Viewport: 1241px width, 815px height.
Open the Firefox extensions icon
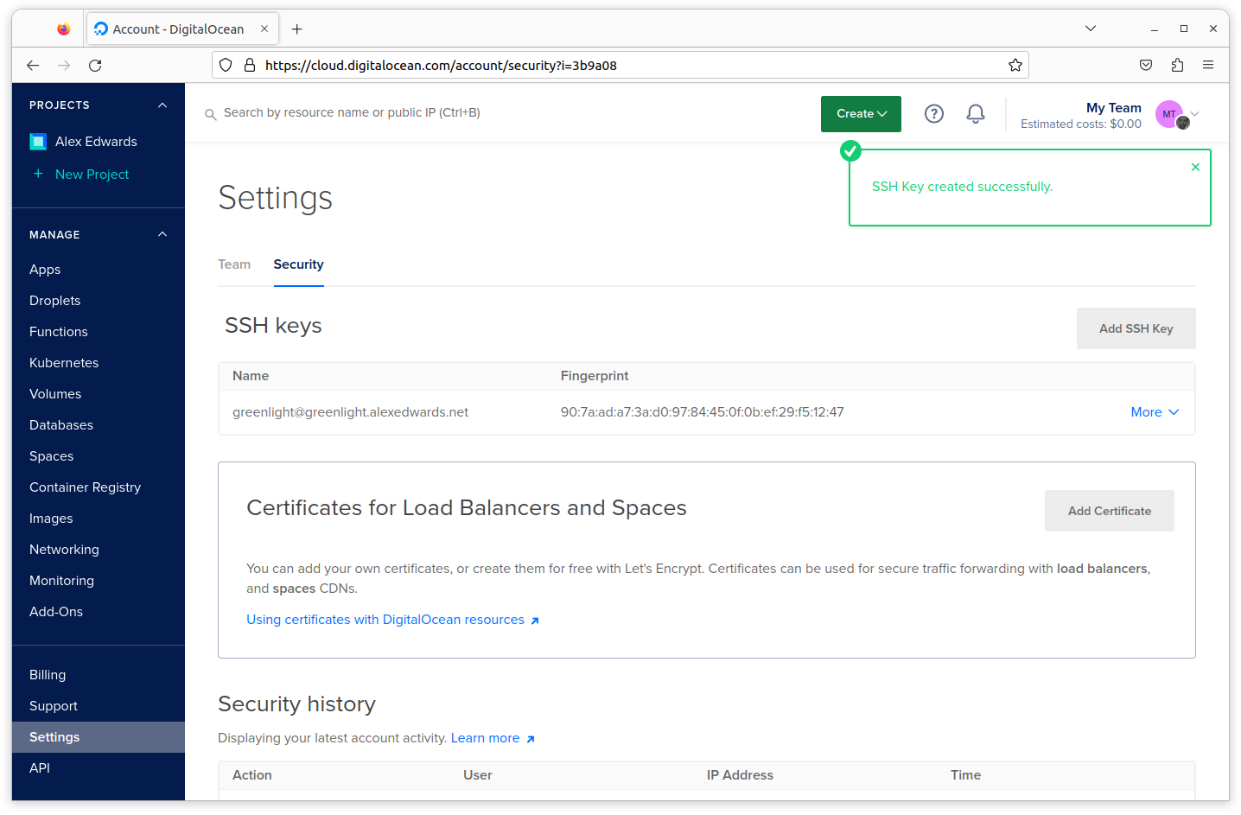coord(1177,65)
